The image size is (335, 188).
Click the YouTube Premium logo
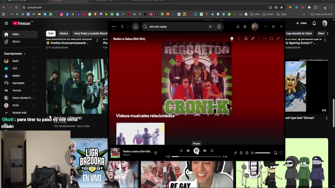click(21, 23)
